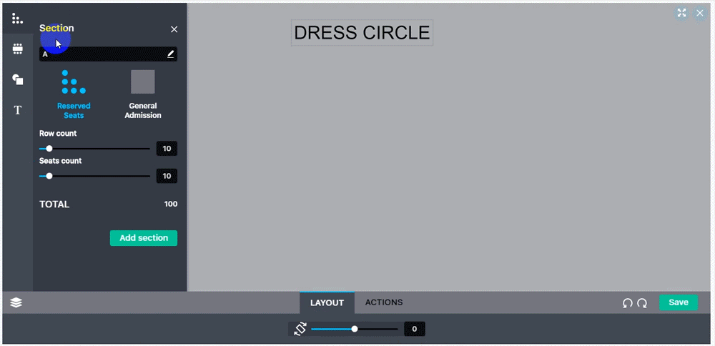Open the layers icon in bottom bar
The width and height of the screenshot is (715, 346).
16,302
